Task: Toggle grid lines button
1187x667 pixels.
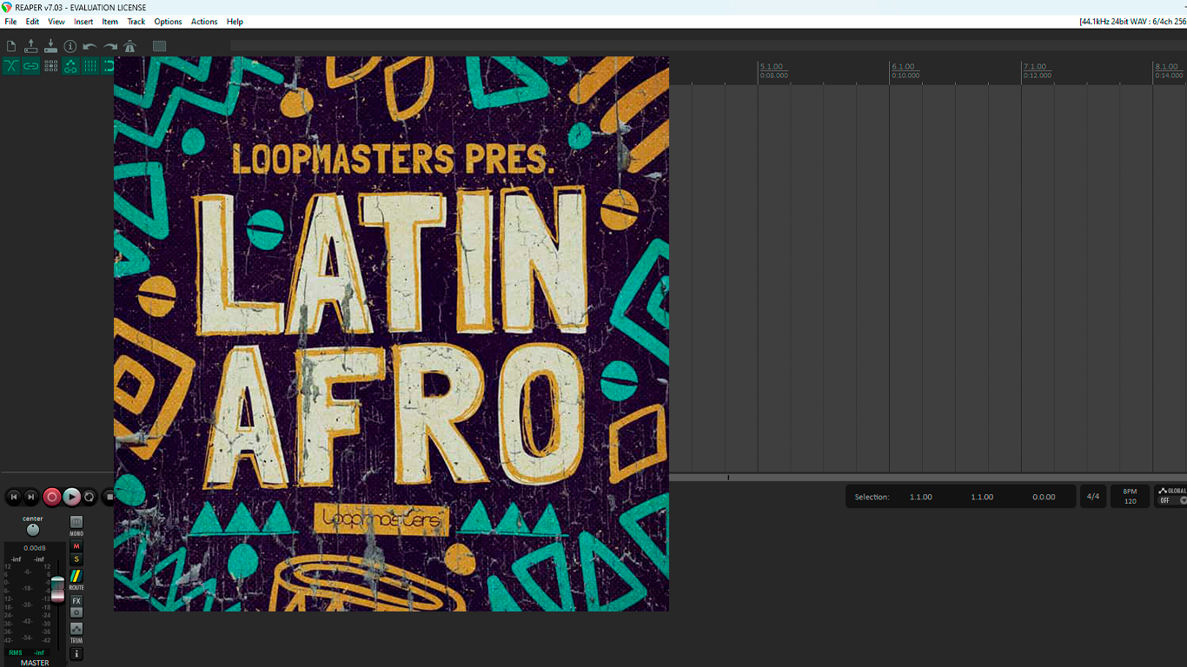Action: [90, 66]
